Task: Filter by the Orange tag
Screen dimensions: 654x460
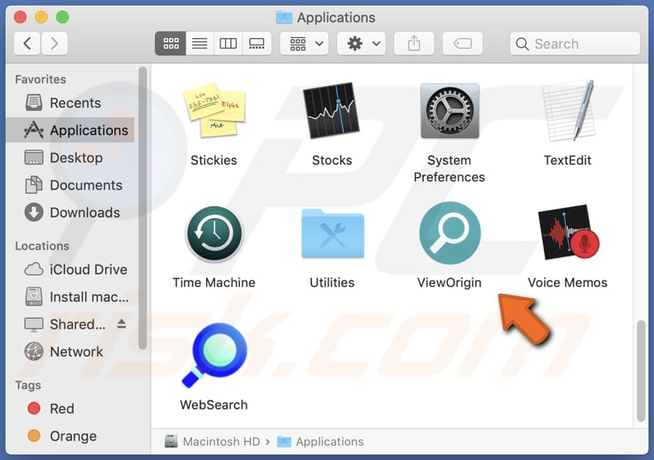Action: tap(70, 436)
